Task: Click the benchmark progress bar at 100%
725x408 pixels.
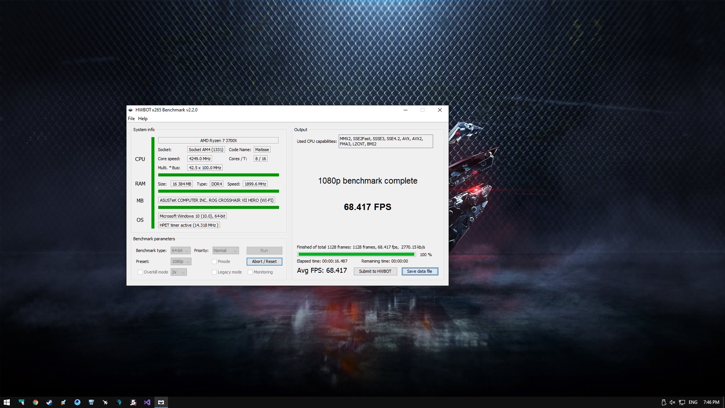Action: (356, 255)
